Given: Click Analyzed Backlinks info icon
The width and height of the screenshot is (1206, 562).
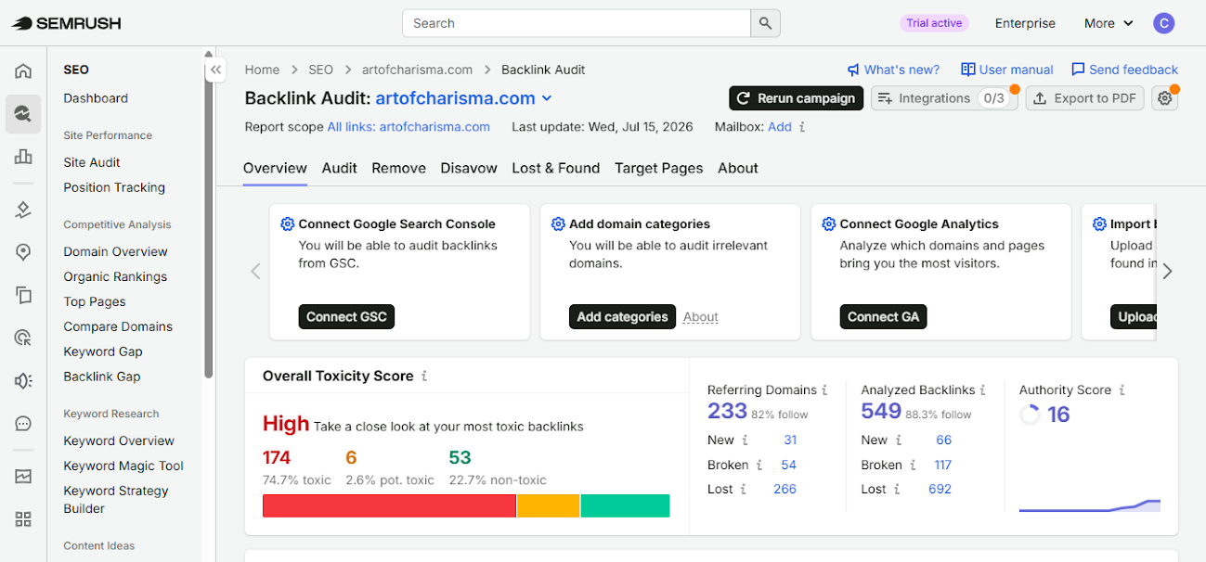Looking at the screenshot, I should click(x=982, y=390).
